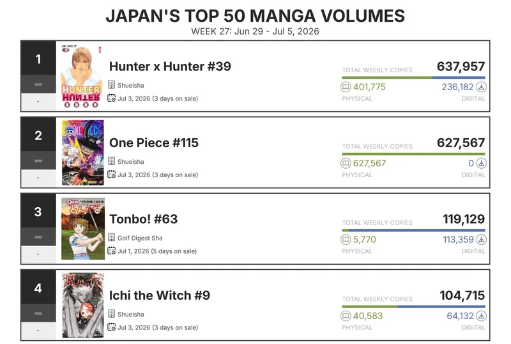Viewport: 511px width, 344px height.
Task: Click the building icon beside Ichi the Witch's Shueisha
Action: coord(111,314)
